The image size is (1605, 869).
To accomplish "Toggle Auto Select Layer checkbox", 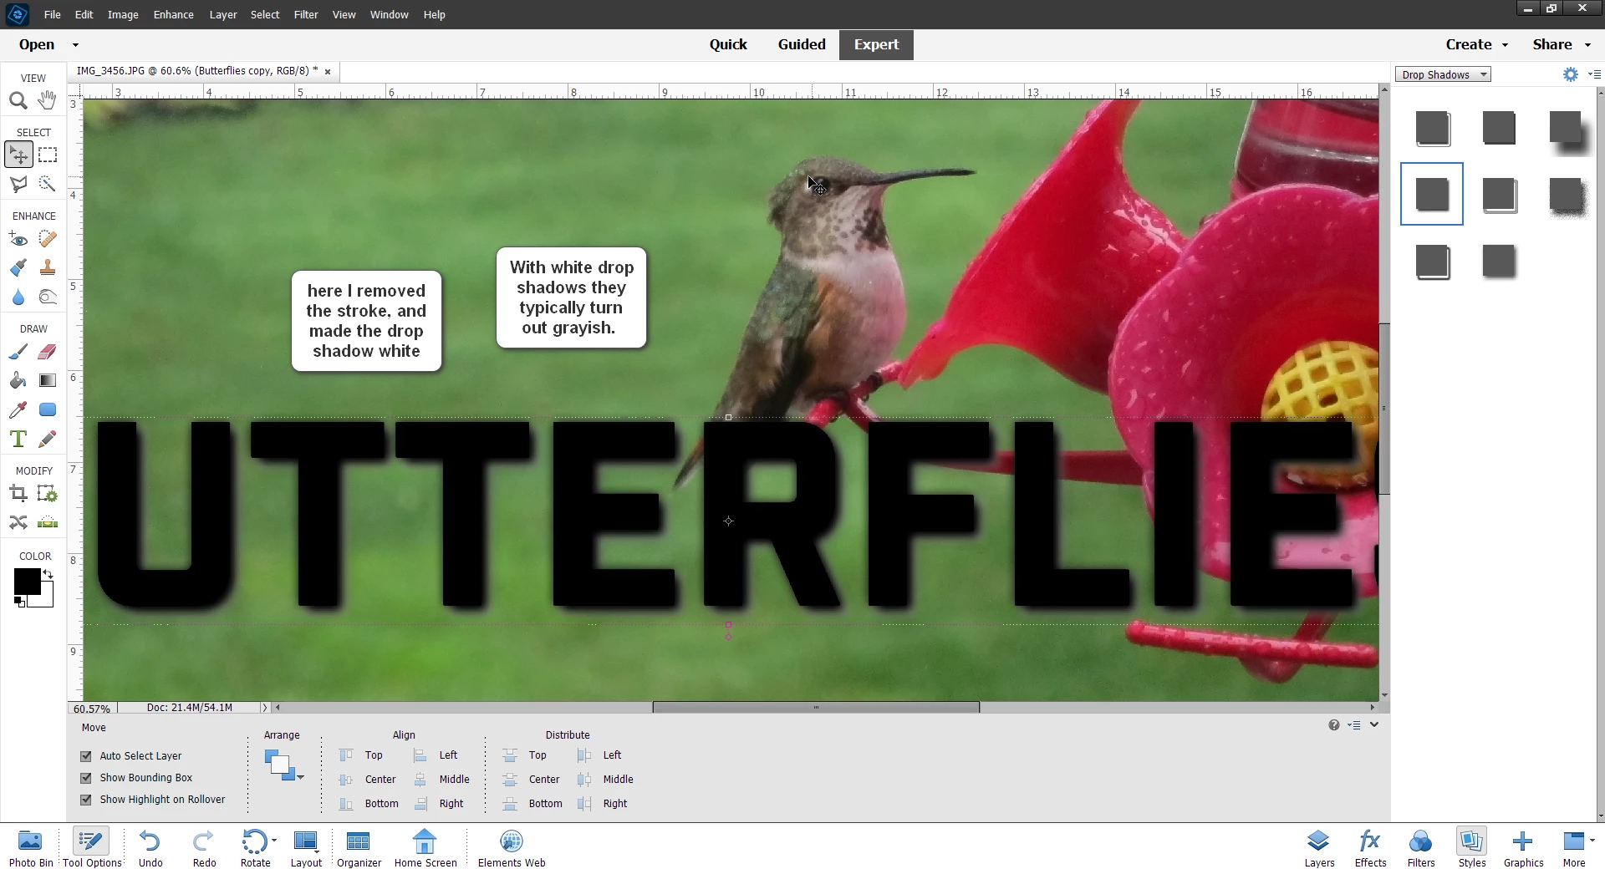I will point(85,756).
